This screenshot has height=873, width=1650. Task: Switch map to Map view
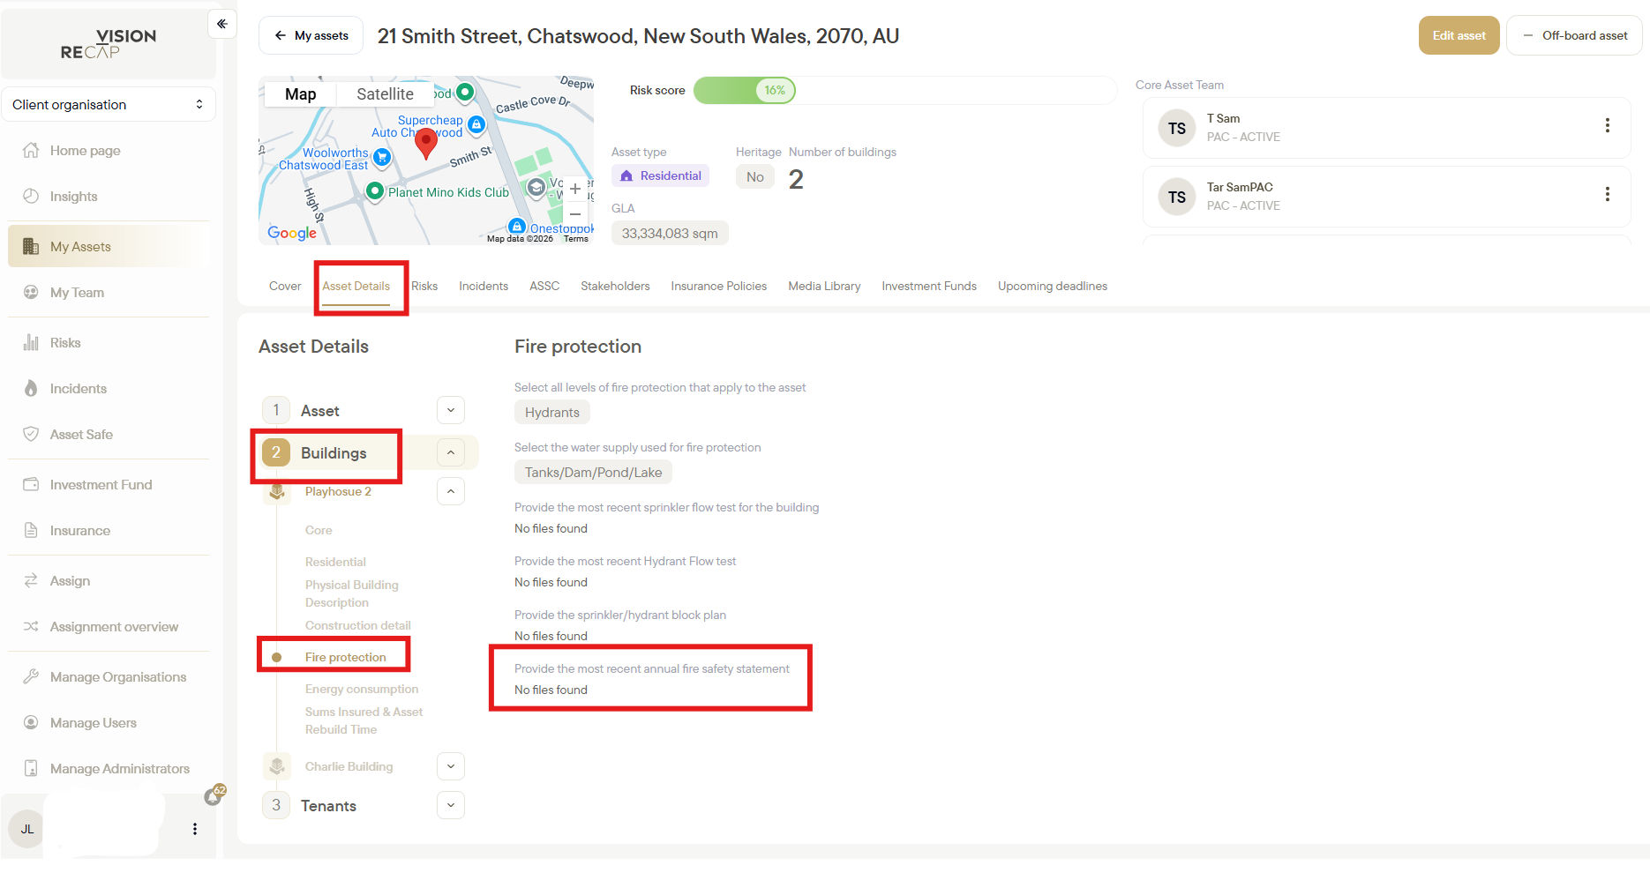pos(300,94)
